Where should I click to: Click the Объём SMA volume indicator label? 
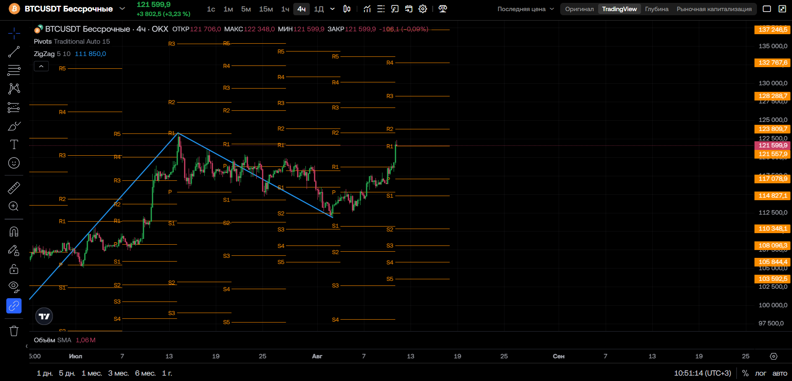(x=52, y=340)
